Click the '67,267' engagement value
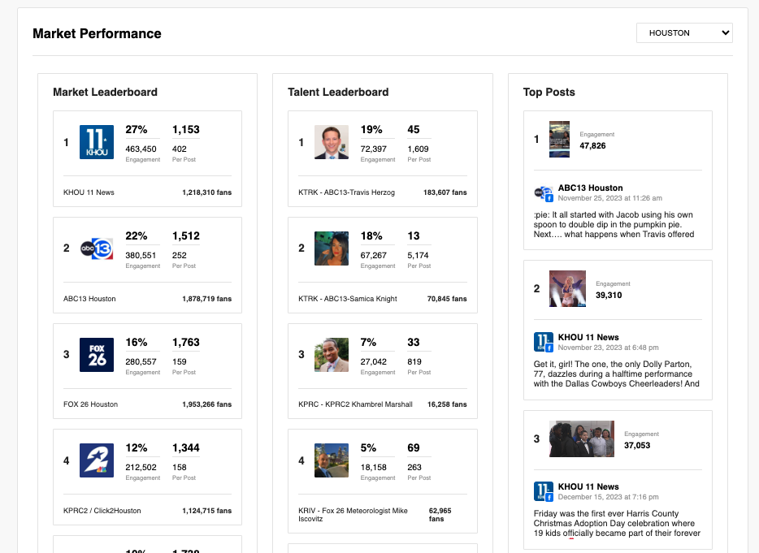759x553 pixels. tap(374, 256)
